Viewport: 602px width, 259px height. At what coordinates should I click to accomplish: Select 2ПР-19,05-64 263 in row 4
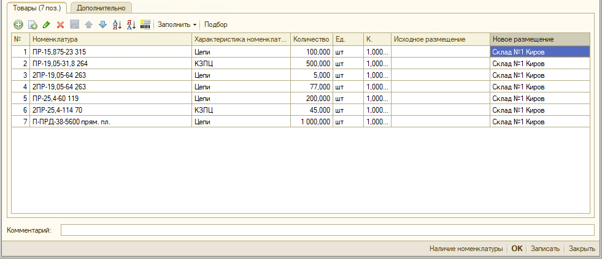(111, 87)
